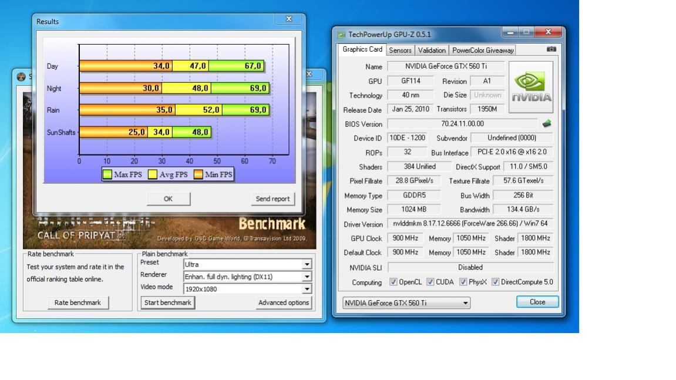This screenshot has height=380, width=676.
Task: Minimize the GPU-Z window
Action: pos(510,32)
